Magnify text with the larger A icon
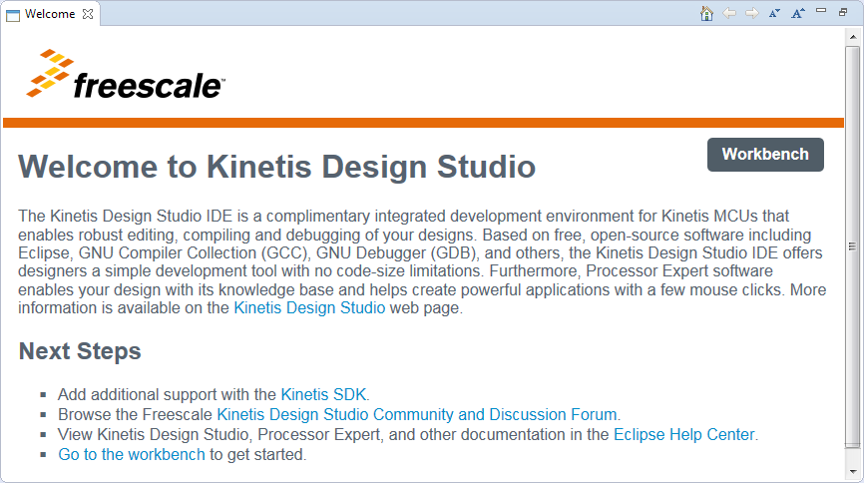Viewport: 864px width, 483px height. point(798,13)
